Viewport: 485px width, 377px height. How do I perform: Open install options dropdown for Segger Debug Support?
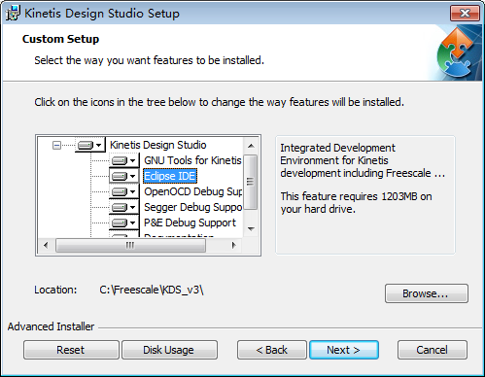[124, 207]
